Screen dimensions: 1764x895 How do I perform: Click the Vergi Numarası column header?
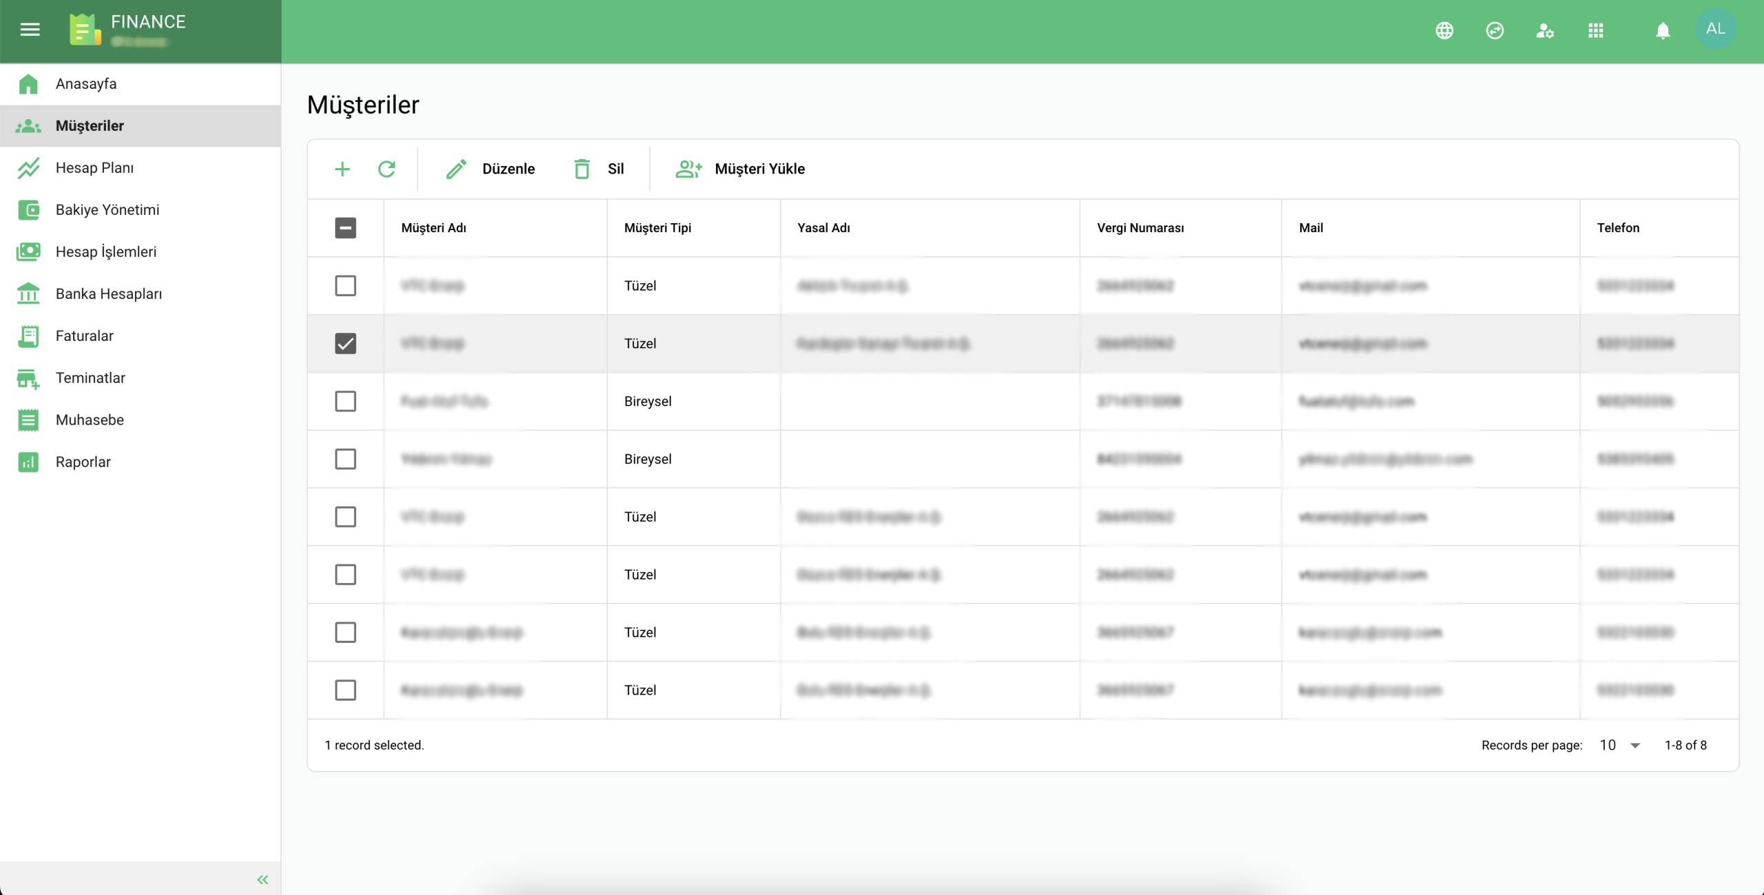point(1140,227)
